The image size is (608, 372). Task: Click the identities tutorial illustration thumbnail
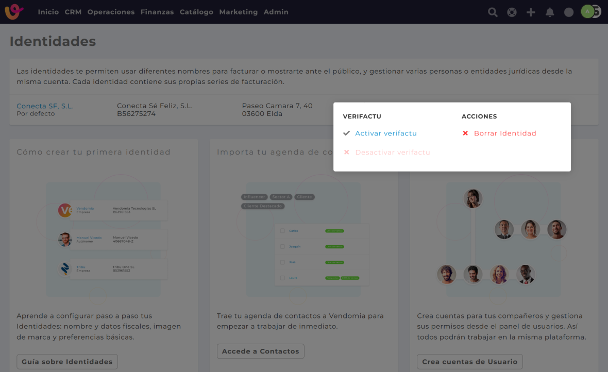[103, 240]
